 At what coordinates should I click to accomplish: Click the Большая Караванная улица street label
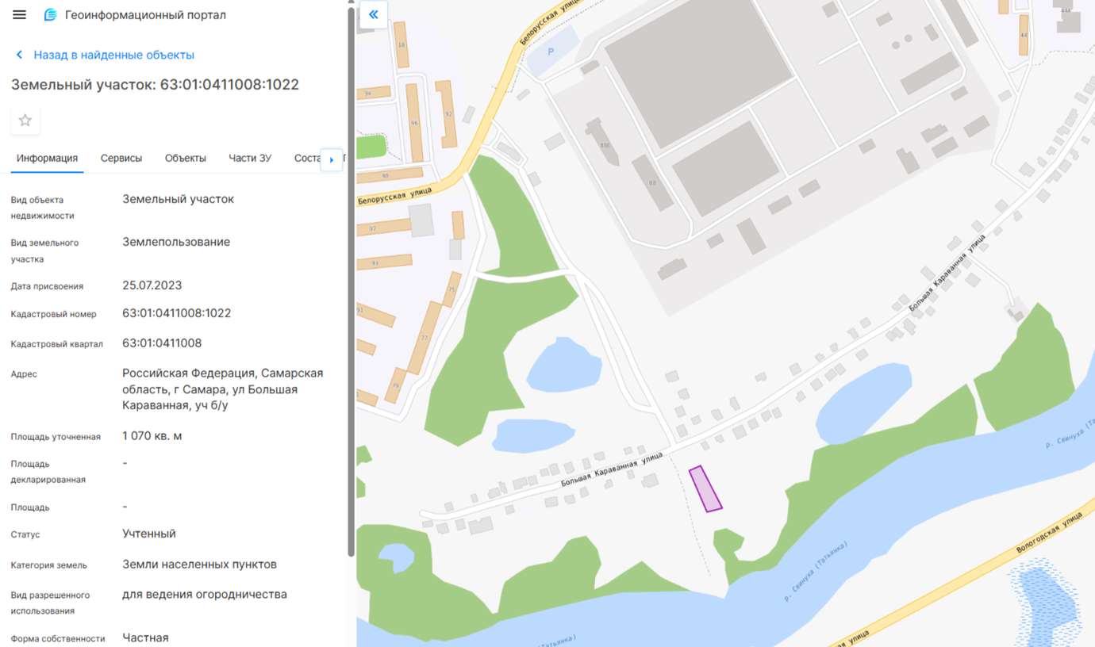click(611, 470)
